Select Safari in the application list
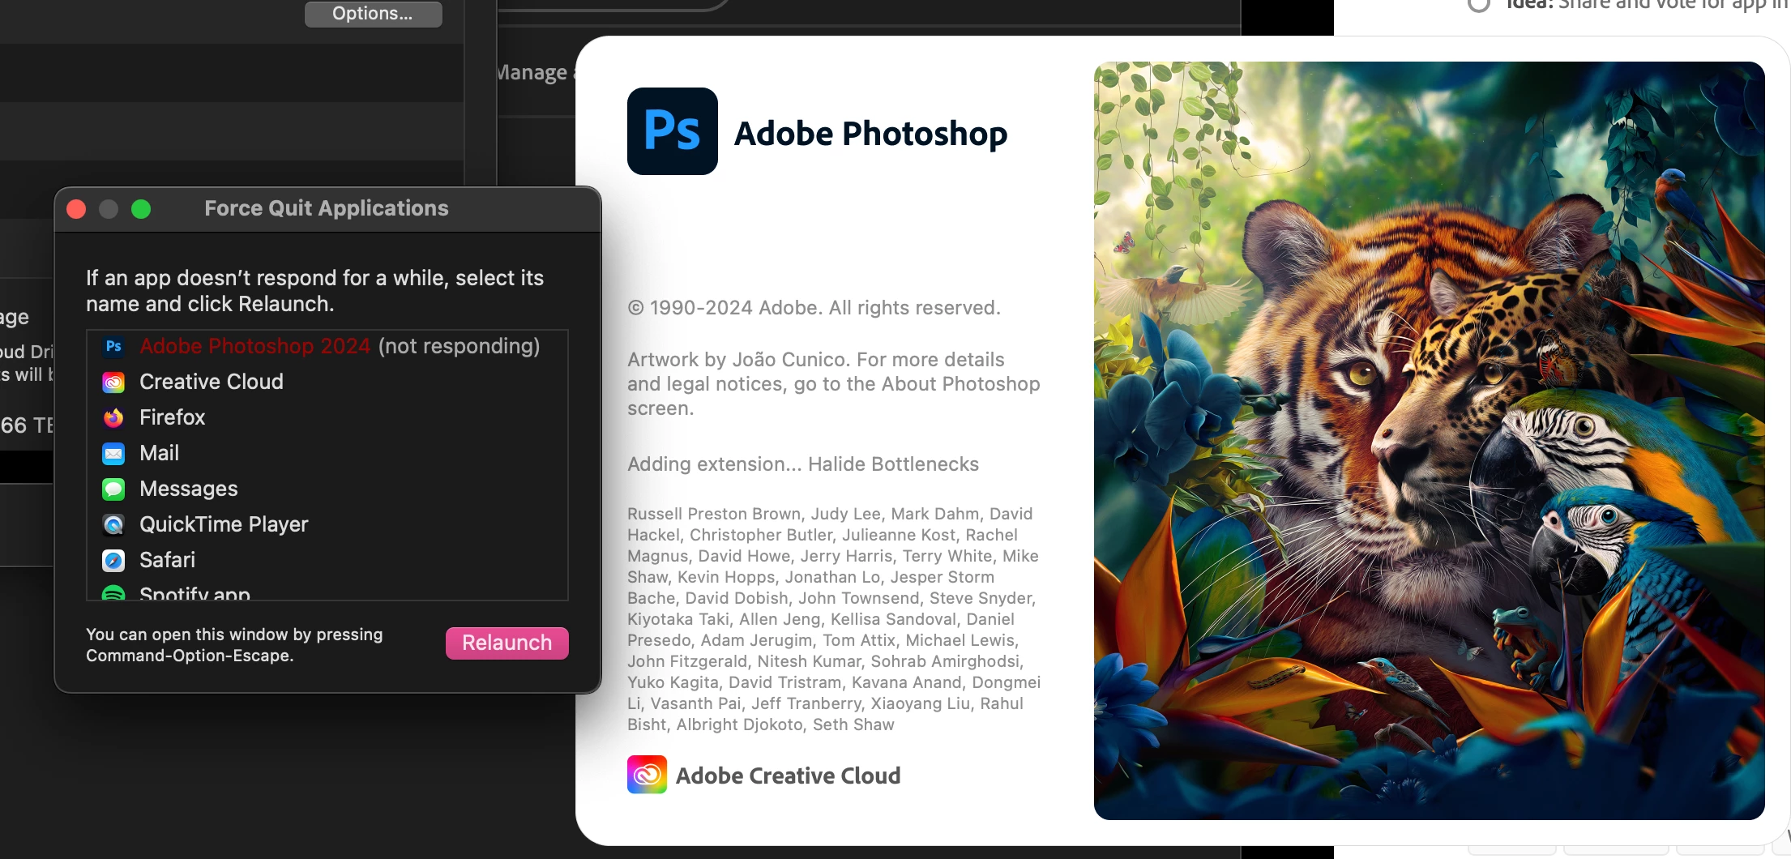 click(x=327, y=560)
